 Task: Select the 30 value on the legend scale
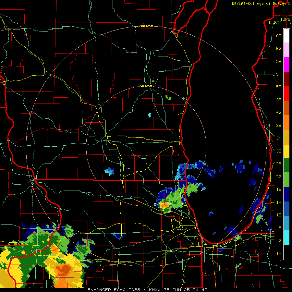click(x=279, y=151)
